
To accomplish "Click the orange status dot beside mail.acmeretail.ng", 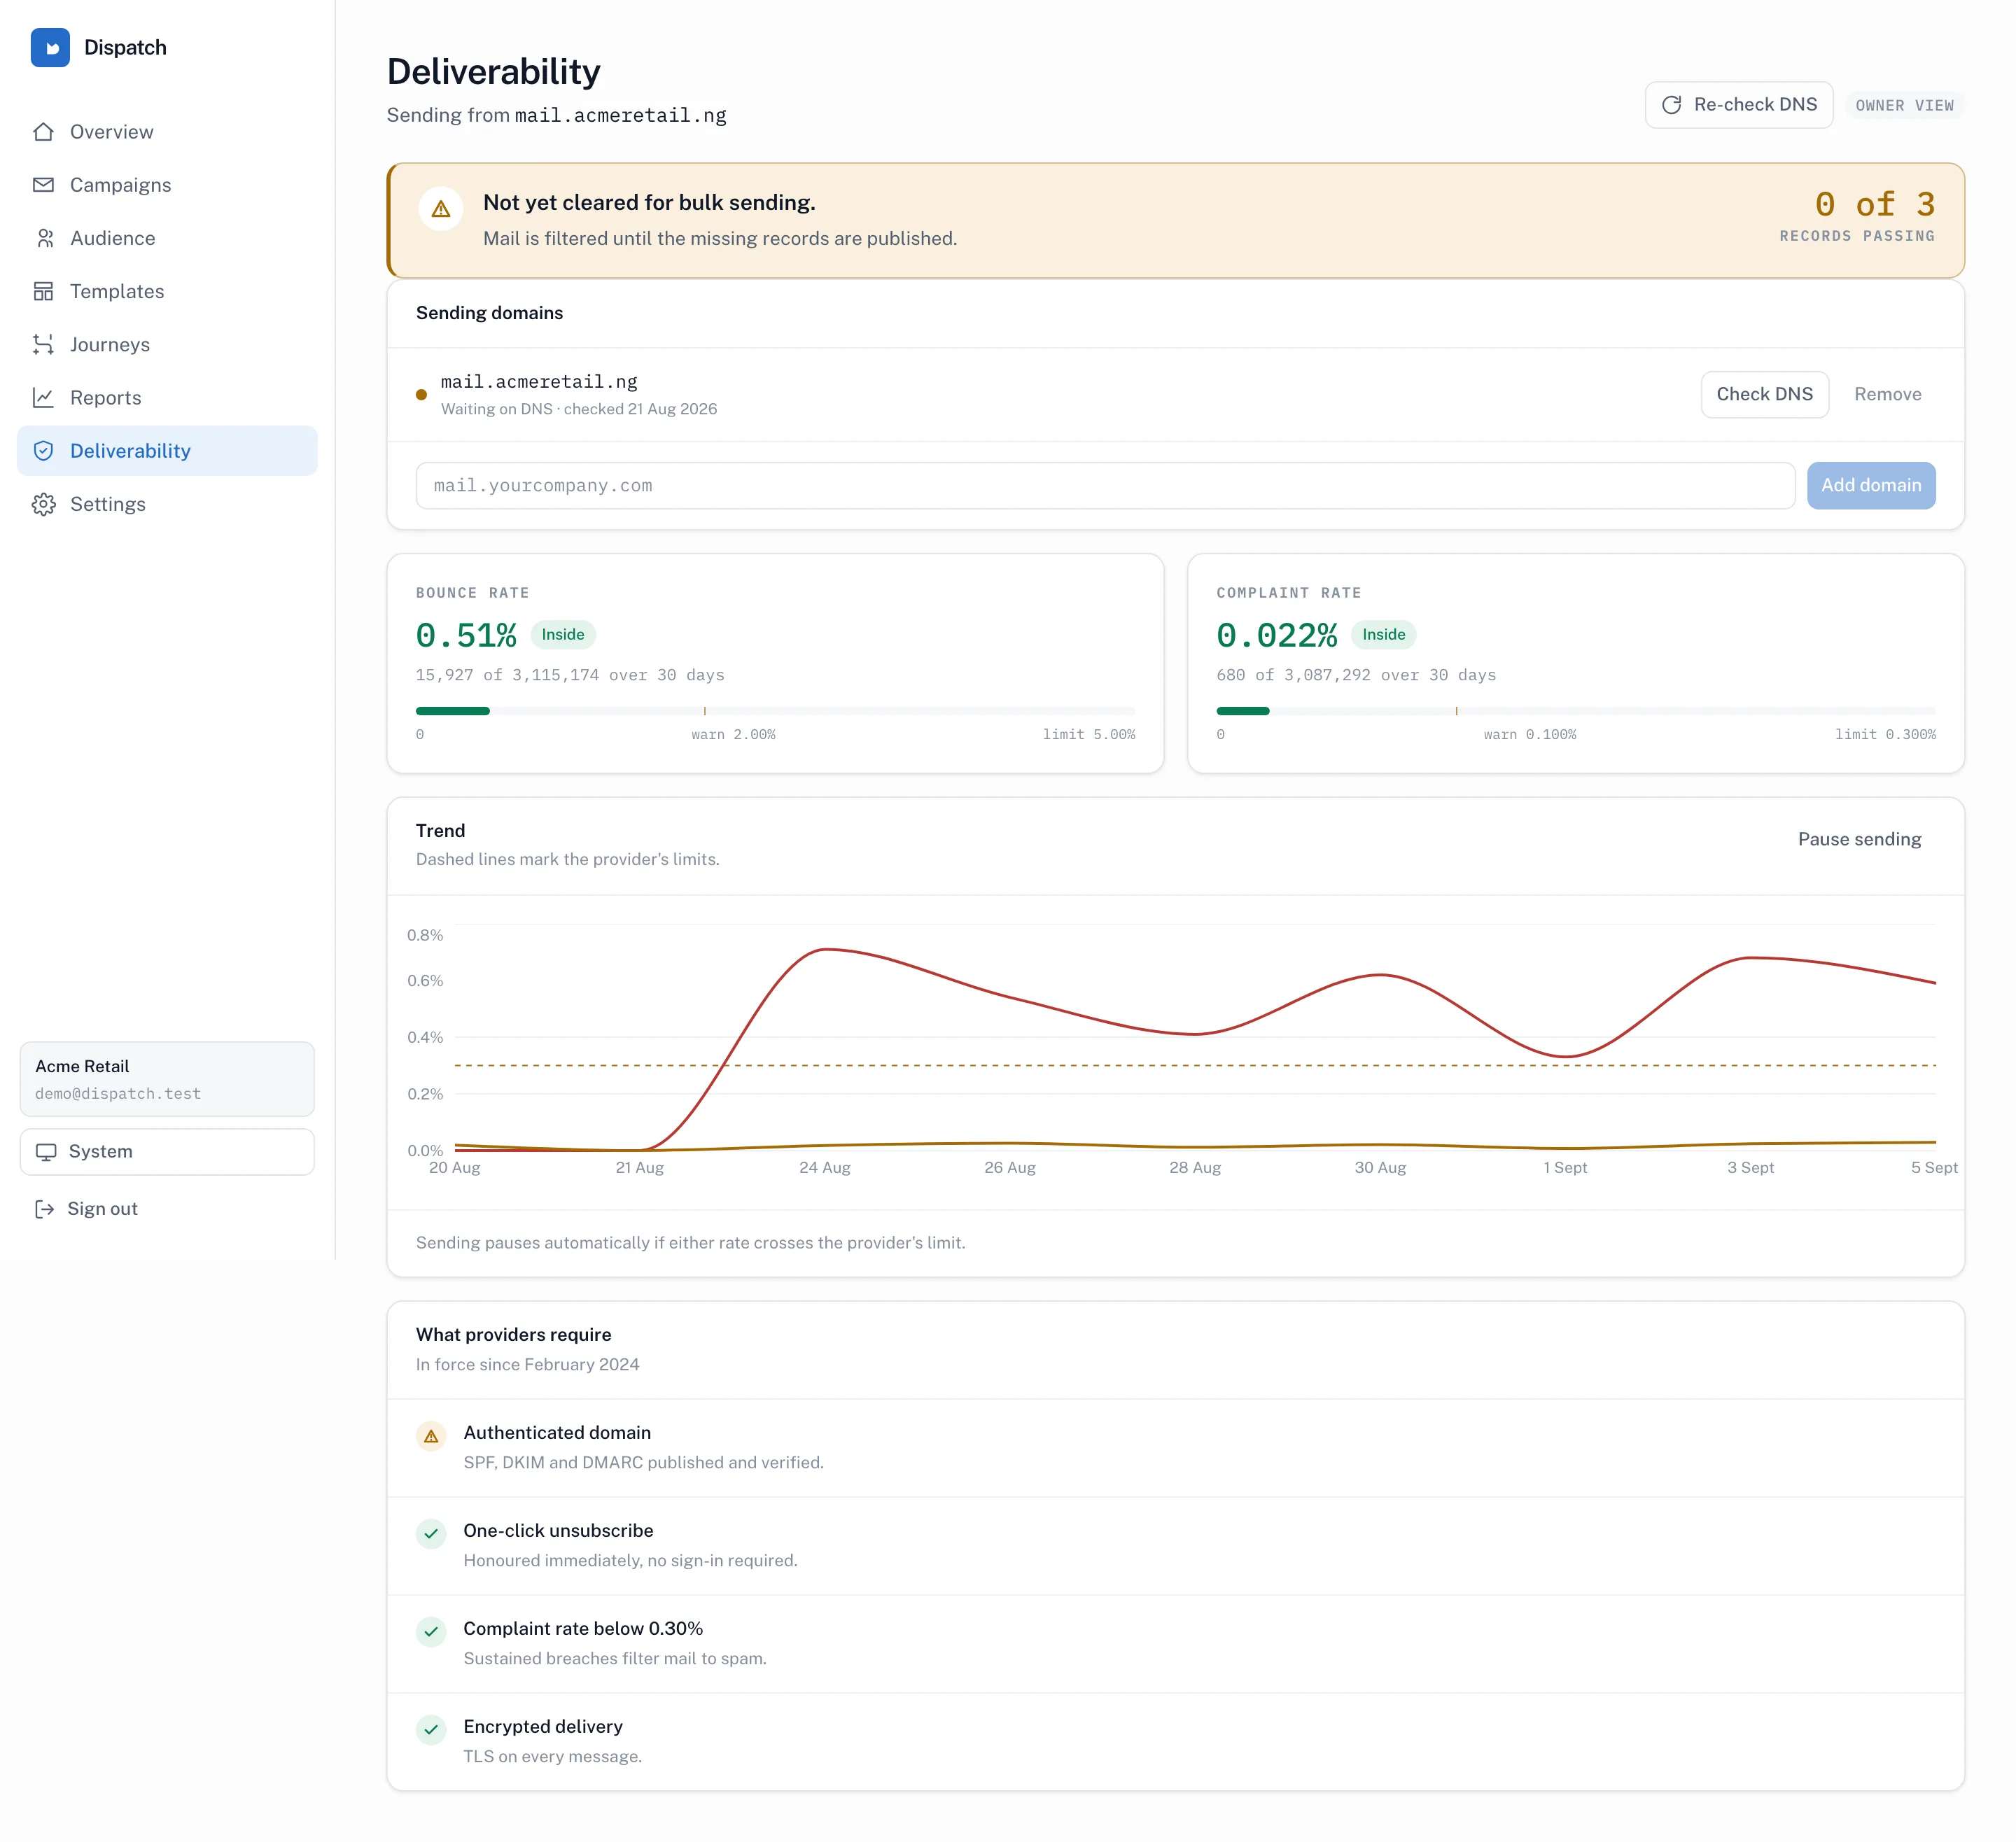I will tap(421, 395).
